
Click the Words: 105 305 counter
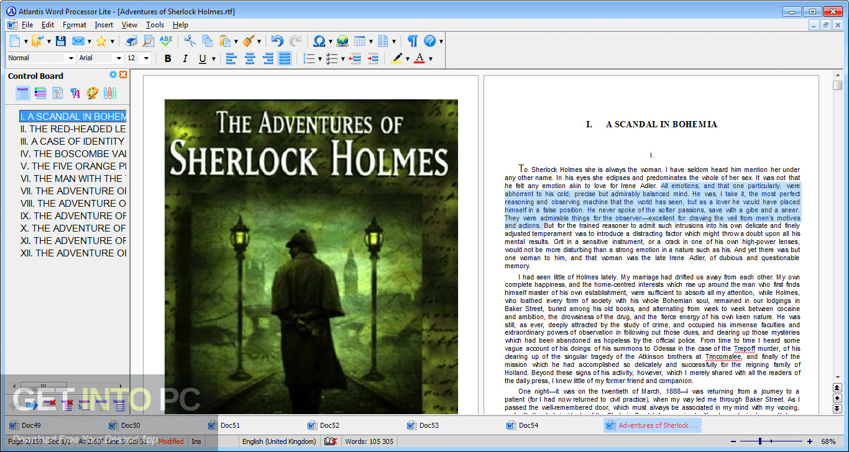(369, 441)
